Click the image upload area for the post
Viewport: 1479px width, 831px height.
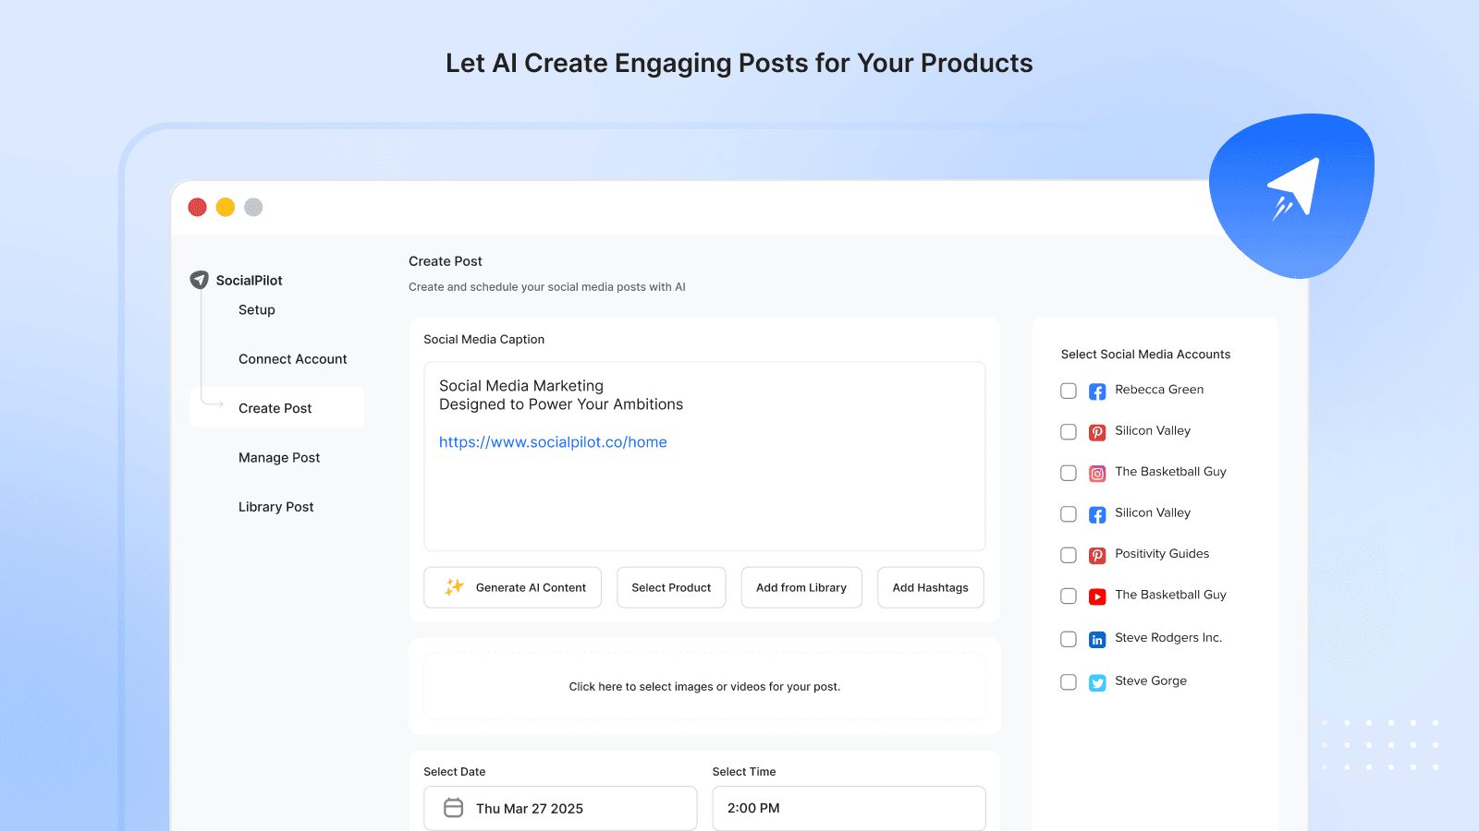tap(704, 686)
